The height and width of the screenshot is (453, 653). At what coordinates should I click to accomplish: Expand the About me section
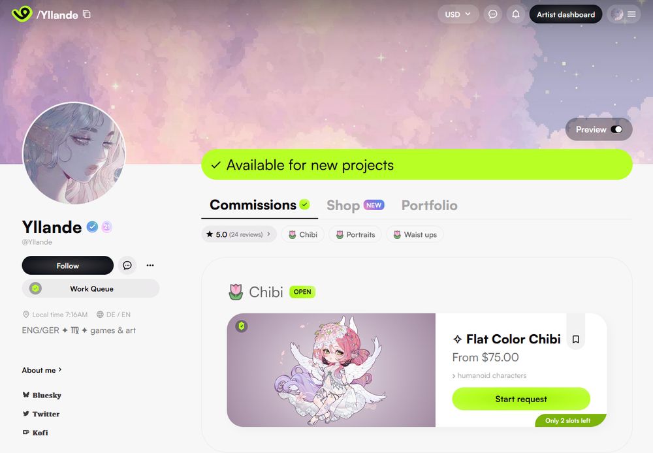[42, 370]
